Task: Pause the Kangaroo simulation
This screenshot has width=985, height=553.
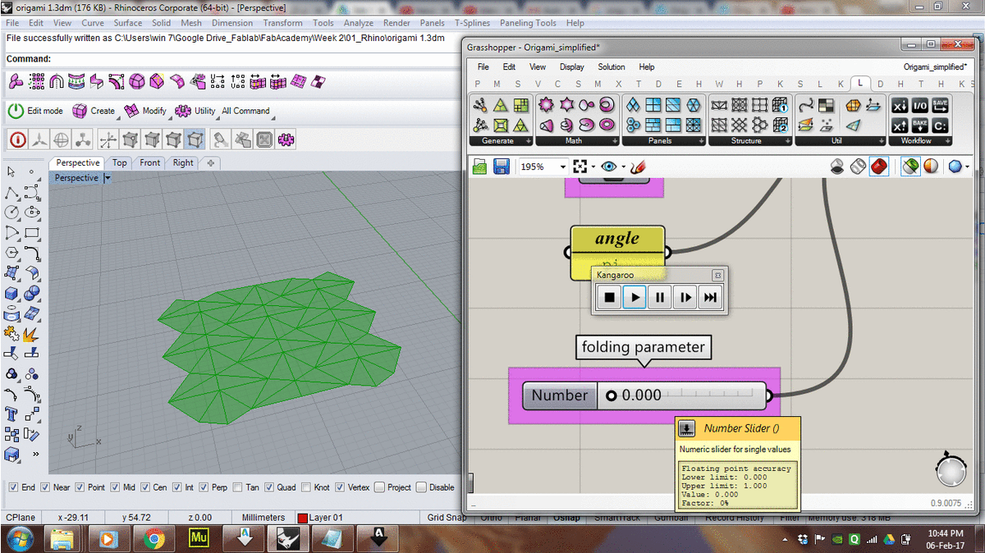Action: 660,297
